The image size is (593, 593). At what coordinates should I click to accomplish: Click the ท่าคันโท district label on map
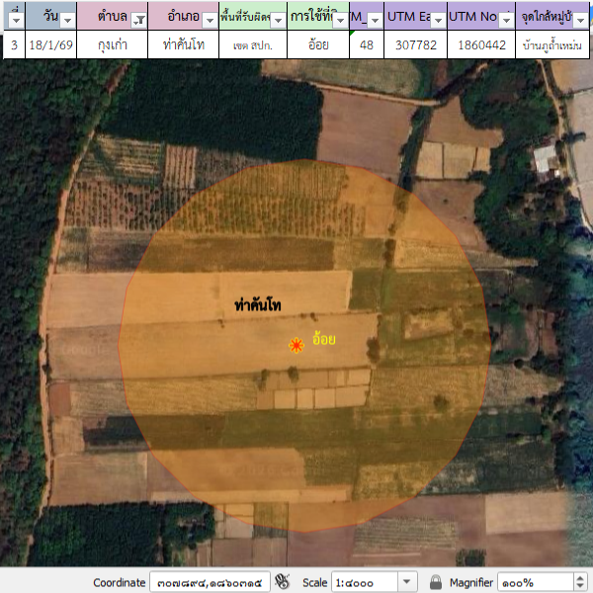257,305
